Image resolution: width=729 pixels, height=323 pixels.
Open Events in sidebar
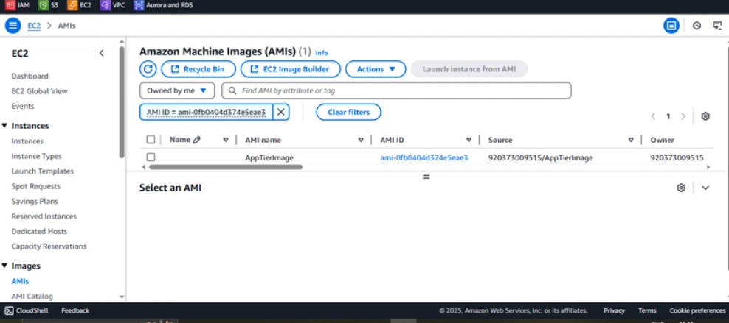click(23, 106)
